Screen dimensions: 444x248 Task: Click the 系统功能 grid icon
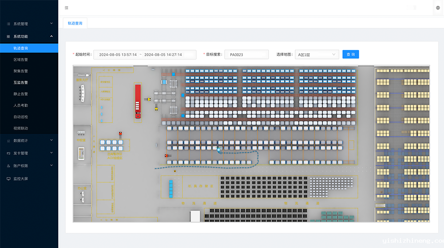(8, 36)
